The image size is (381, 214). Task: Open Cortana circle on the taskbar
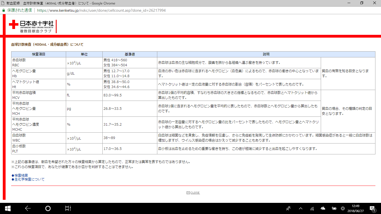pos(48,208)
